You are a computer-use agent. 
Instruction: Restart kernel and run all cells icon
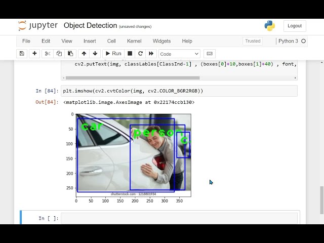tap(151, 54)
